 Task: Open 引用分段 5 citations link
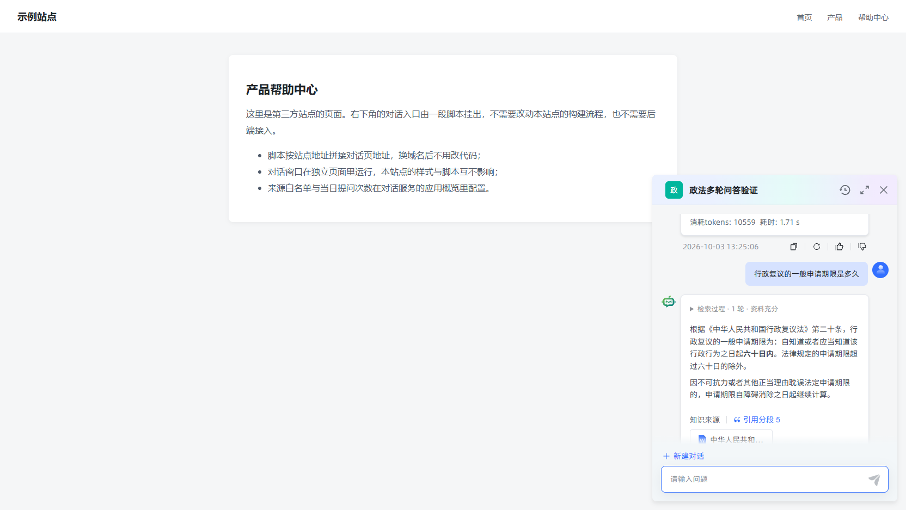[x=757, y=420]
